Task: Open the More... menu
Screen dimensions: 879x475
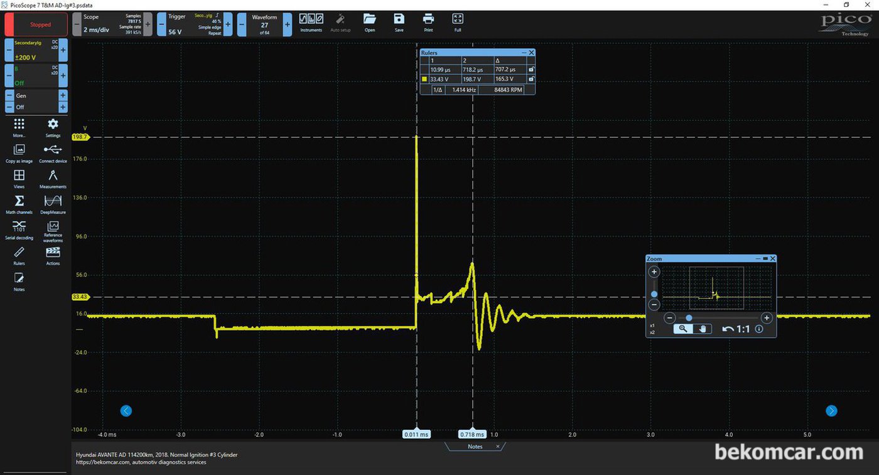Action: click(19, 127)
